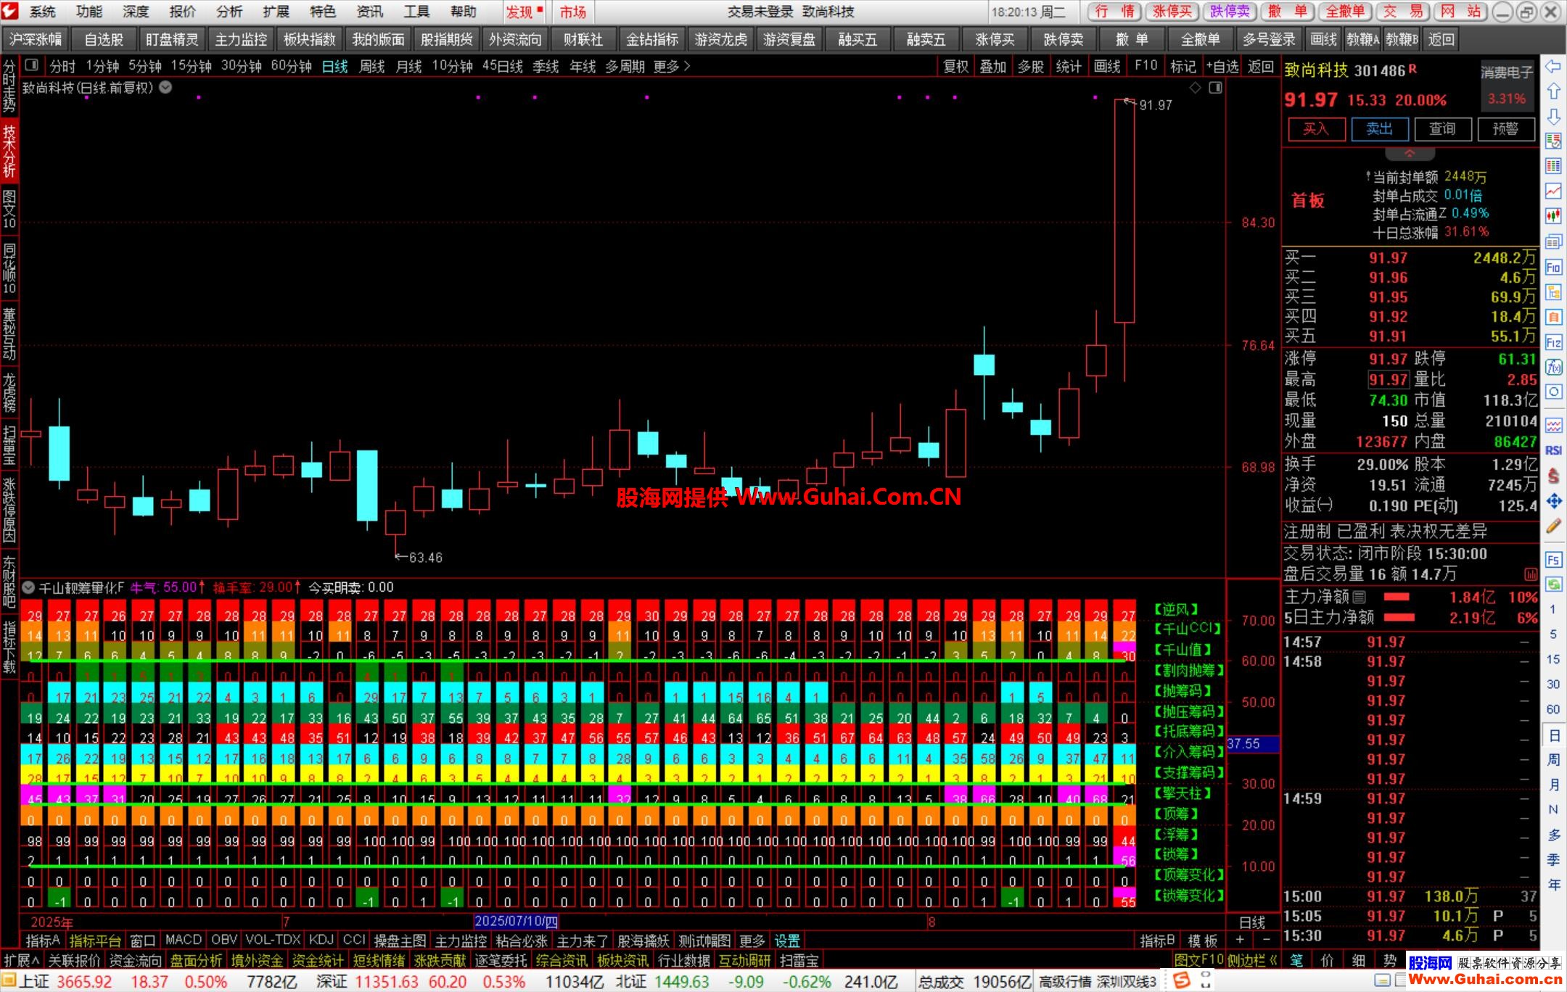
Task: Click the F12 icon in the right sidebar
Action: click(1553, 342)
